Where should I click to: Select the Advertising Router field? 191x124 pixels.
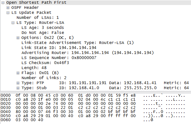[x=88, y=53]
